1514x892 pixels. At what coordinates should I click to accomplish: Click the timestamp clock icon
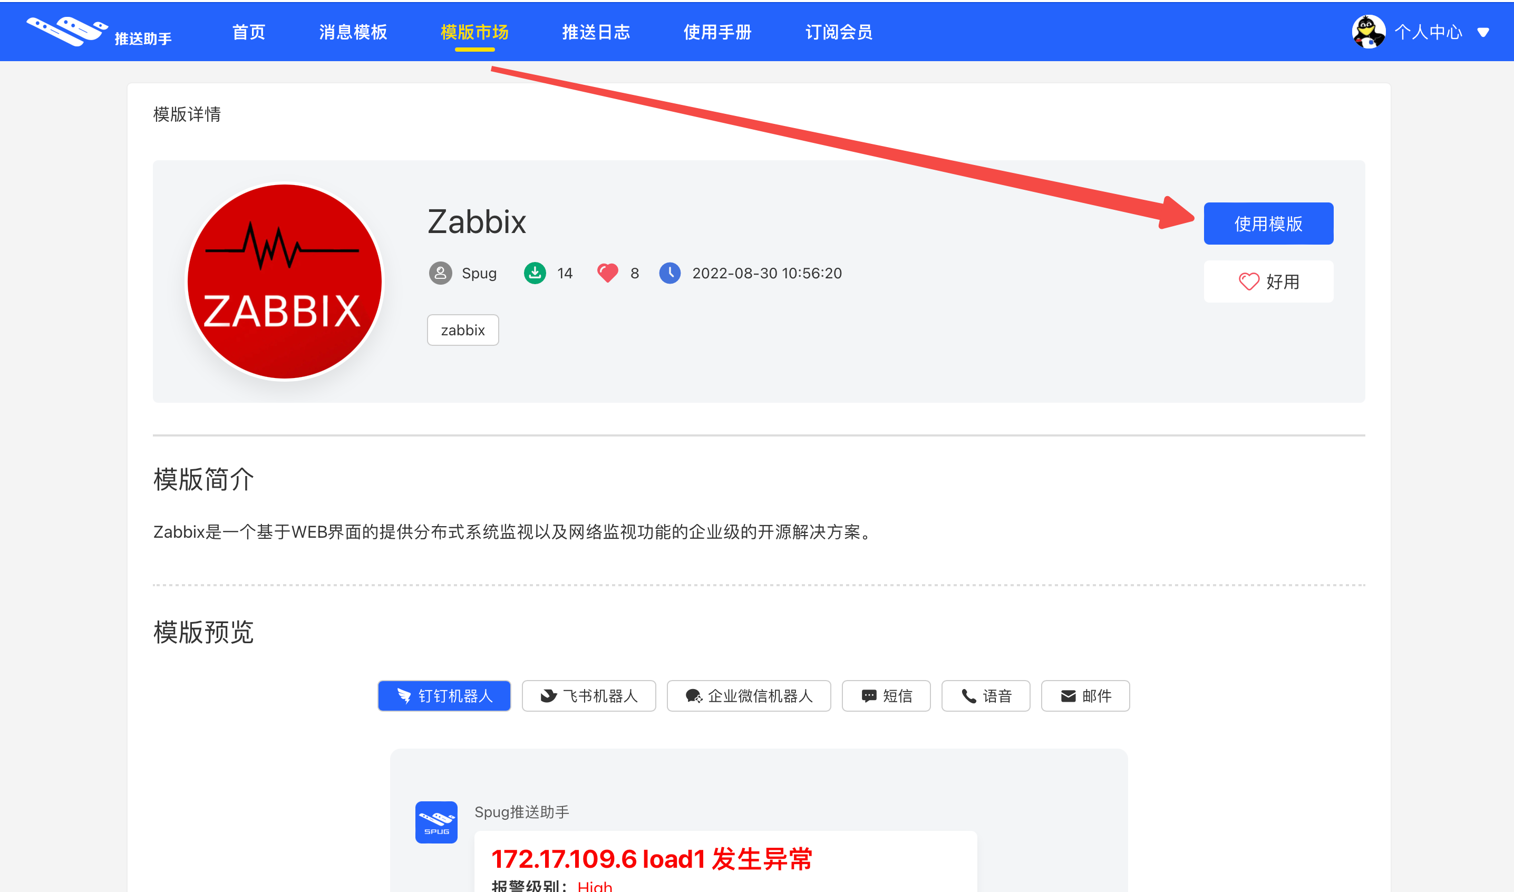coord(669,273)
